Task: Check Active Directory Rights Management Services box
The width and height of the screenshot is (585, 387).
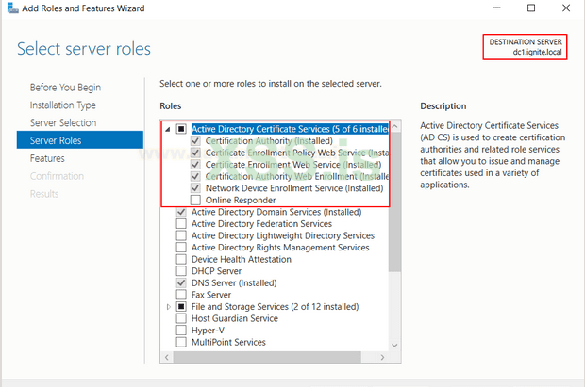Action: (x=181, y=248)
